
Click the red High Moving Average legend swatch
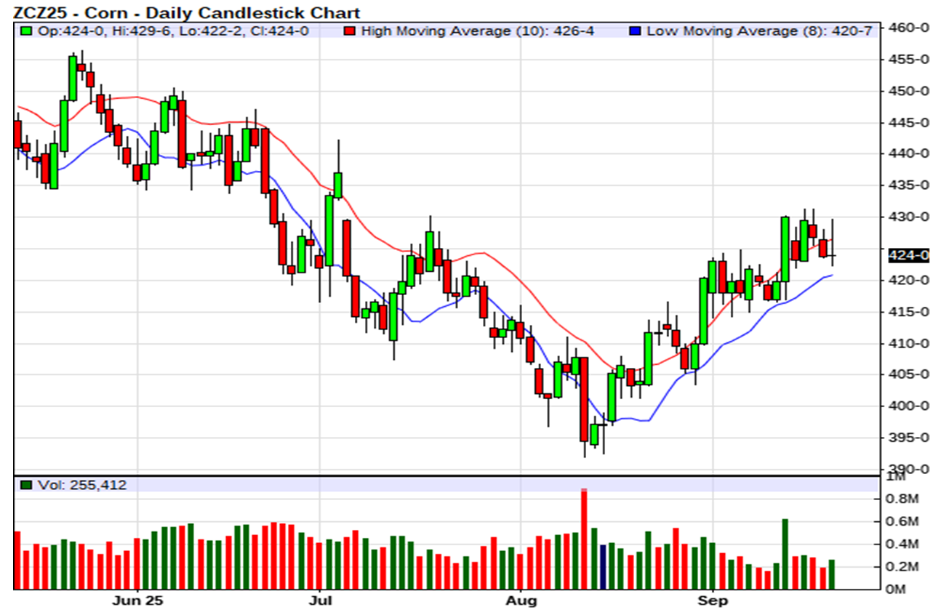click(x=351, y=31)
